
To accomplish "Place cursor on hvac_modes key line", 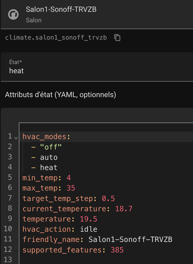I will pos(47,136).
